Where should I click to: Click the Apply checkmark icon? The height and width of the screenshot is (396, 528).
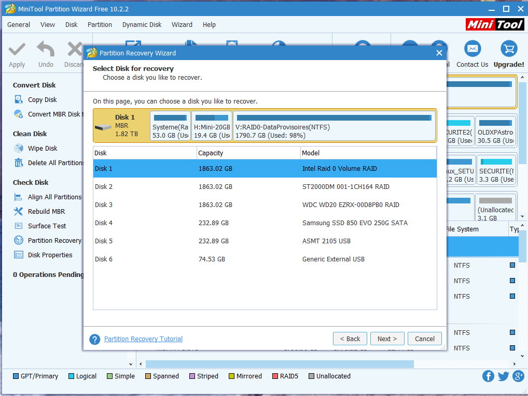click(x=17, y=49)
